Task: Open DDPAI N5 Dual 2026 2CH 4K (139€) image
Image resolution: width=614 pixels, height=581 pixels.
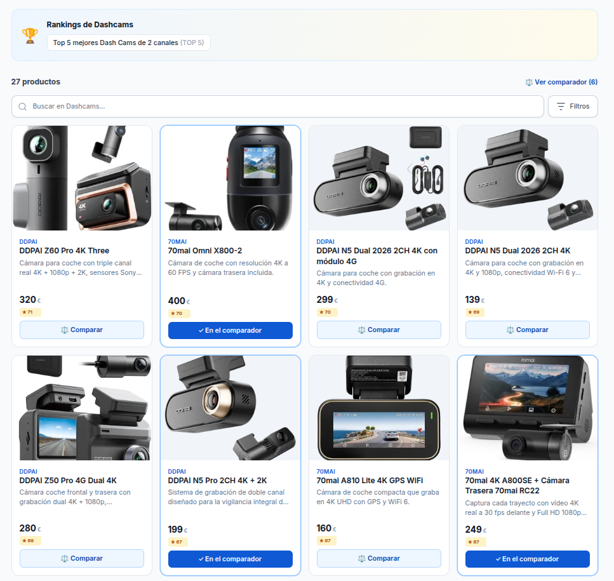Action: 528,178
